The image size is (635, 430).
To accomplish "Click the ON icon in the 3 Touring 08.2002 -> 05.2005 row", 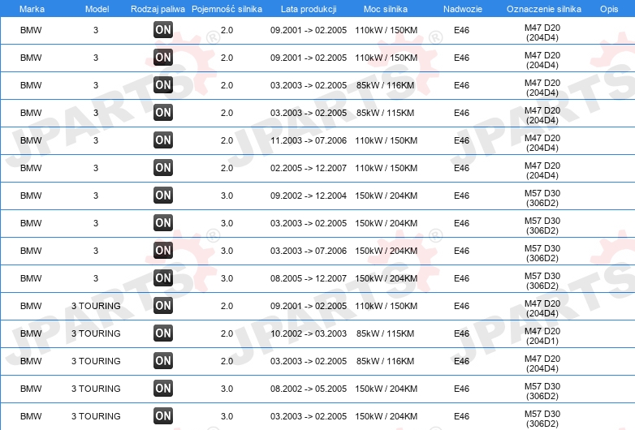I will [x=163, y=389].
